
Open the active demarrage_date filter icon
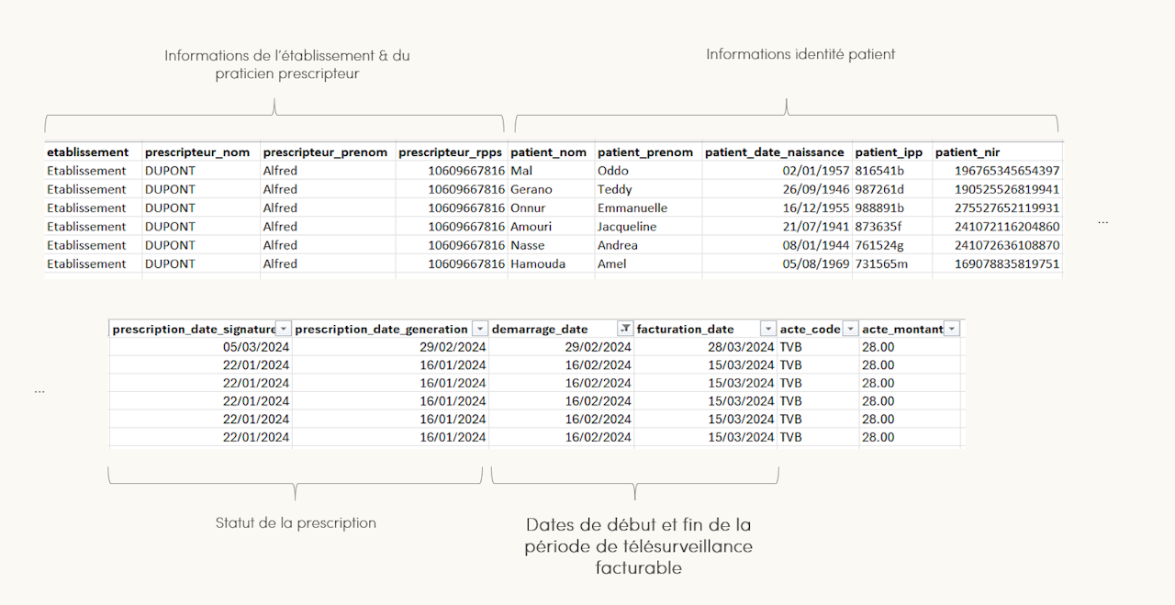coord(625,329)
